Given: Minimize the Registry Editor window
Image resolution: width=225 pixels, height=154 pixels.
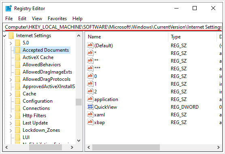Looking at the screenshot, I should 176,8.
